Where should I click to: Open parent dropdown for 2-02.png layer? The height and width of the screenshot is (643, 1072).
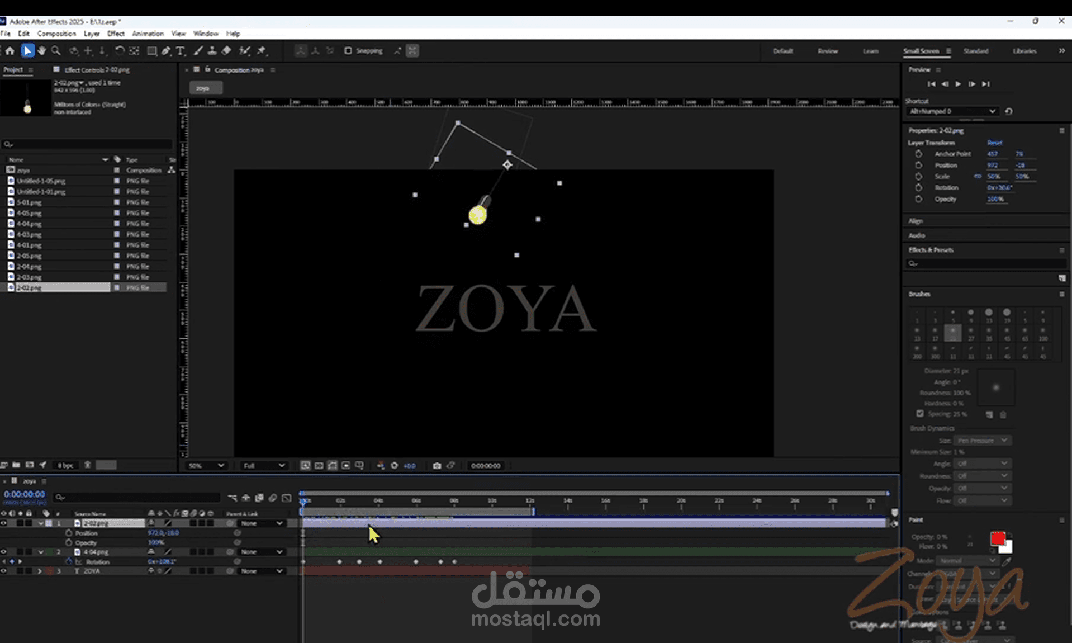coord(262,523)
